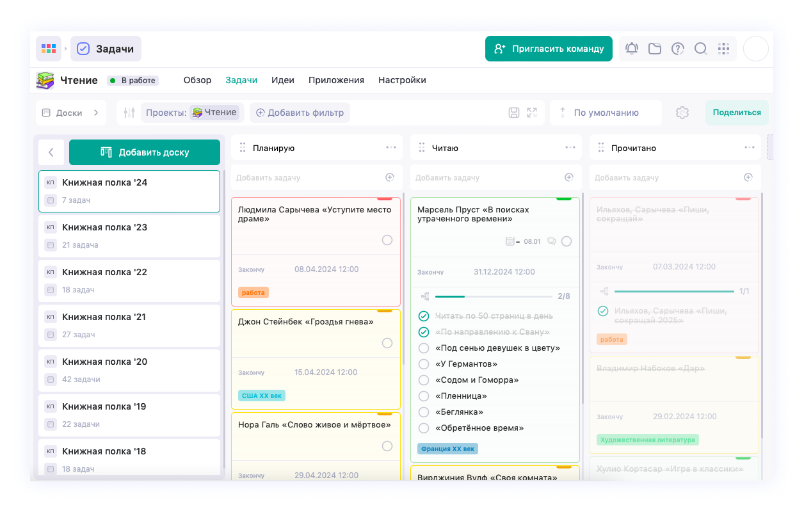Uncheck the «По направлению к Свану» subtask

pos(423,332)
